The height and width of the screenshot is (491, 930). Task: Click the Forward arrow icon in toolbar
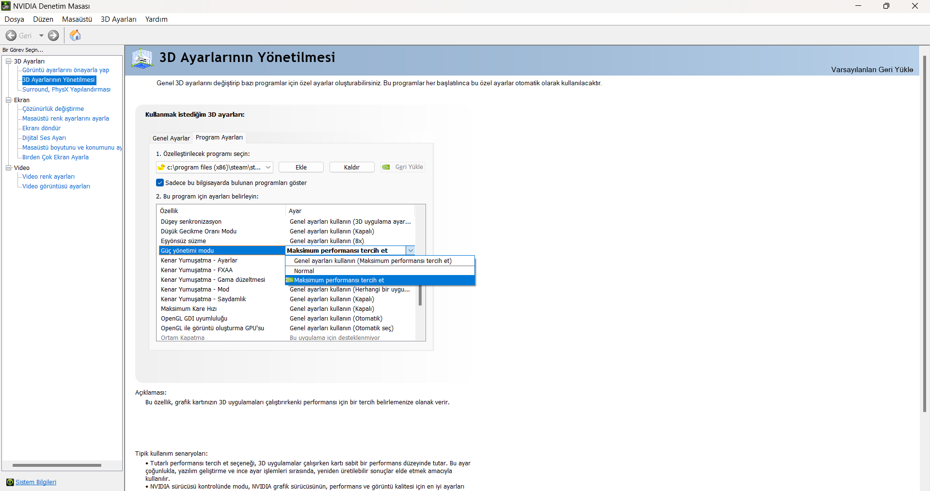[x=53, y=35]
